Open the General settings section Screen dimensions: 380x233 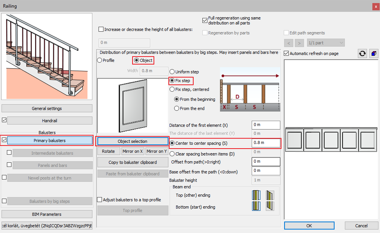coord(47,108)
